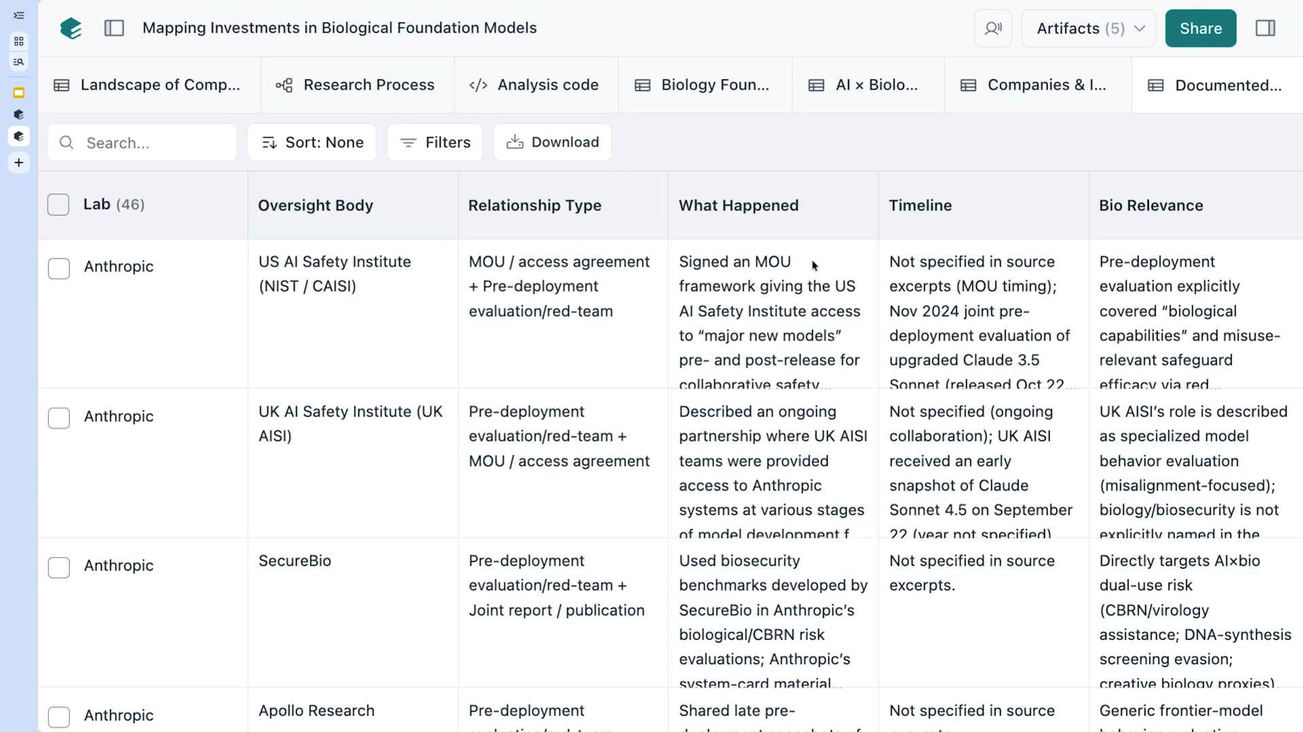The height and width of the screenshot is (732, 1303).
Task: Click table icon on Documented tab
Action: click(x=1156, y=85)
